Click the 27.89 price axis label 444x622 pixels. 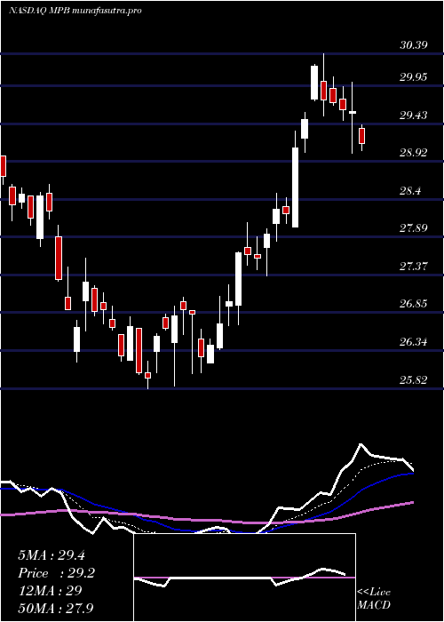[413, 228]
